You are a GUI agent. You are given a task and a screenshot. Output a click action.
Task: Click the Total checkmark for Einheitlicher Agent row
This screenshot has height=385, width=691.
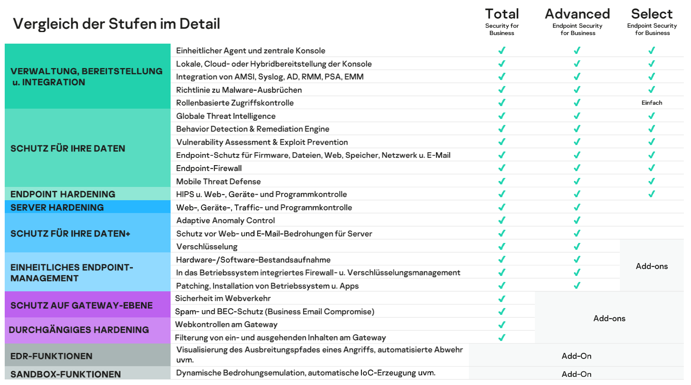[x=502, y=50]
